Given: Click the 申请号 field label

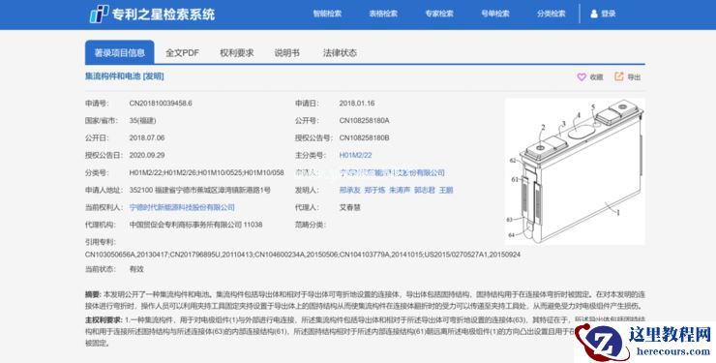Looking at the screenshot, I should 97,104.
